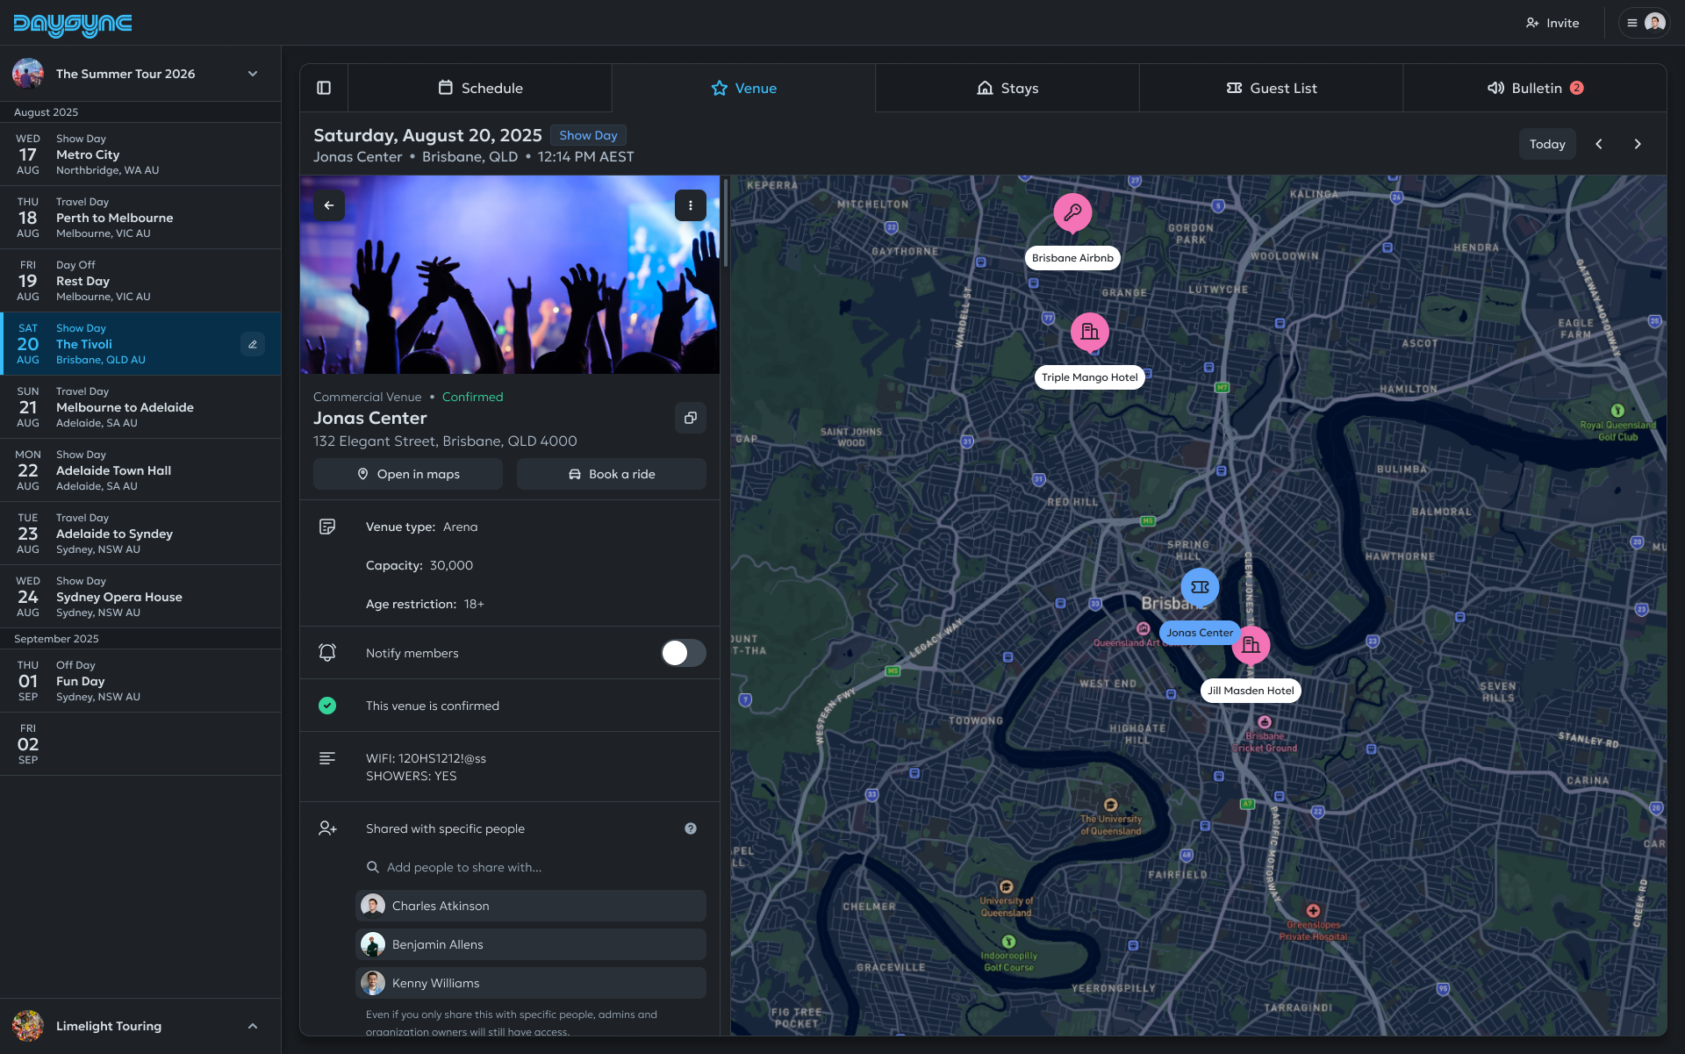Click the Triple Mango Hotel map pin
Image resolution: width=1685 pixels, height=1054 pixels.
(x=1090, y=332)
